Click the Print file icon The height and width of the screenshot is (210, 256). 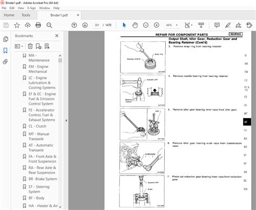38,25
